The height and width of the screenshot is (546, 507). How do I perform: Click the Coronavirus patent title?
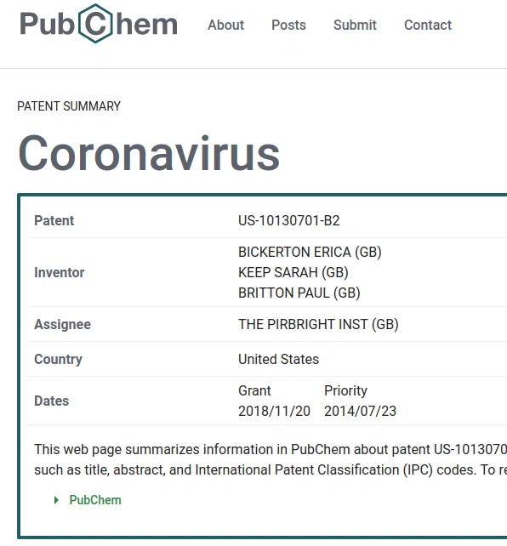[x=149, y=154]
